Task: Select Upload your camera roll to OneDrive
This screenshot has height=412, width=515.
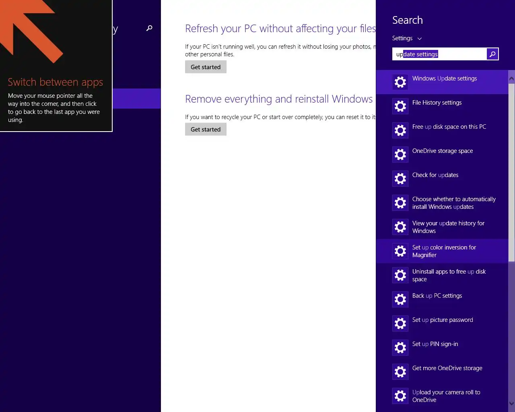Action: tap(442, 396)
